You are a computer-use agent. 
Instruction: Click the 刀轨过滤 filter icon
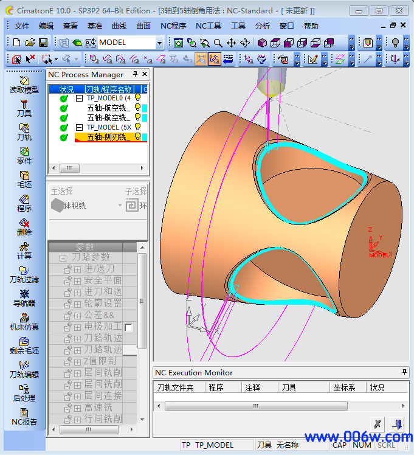coord(24,275)
